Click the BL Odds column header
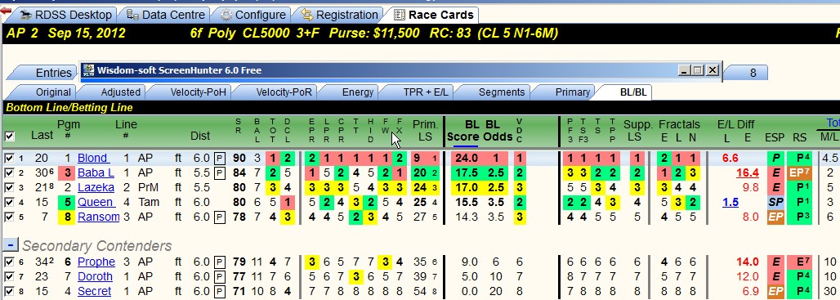 point(498,131)
